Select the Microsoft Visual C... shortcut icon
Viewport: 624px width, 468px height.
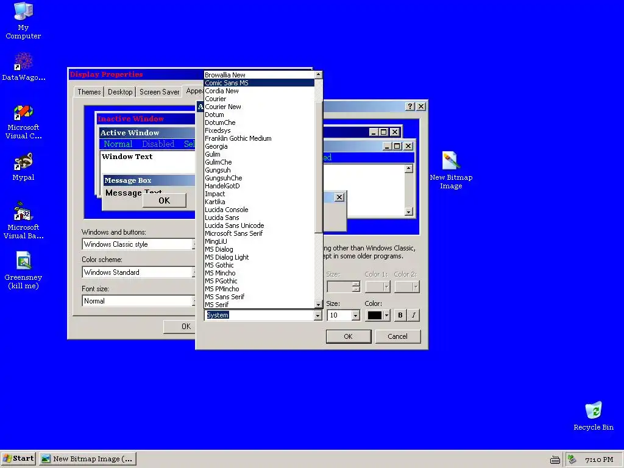coord(23,122)
